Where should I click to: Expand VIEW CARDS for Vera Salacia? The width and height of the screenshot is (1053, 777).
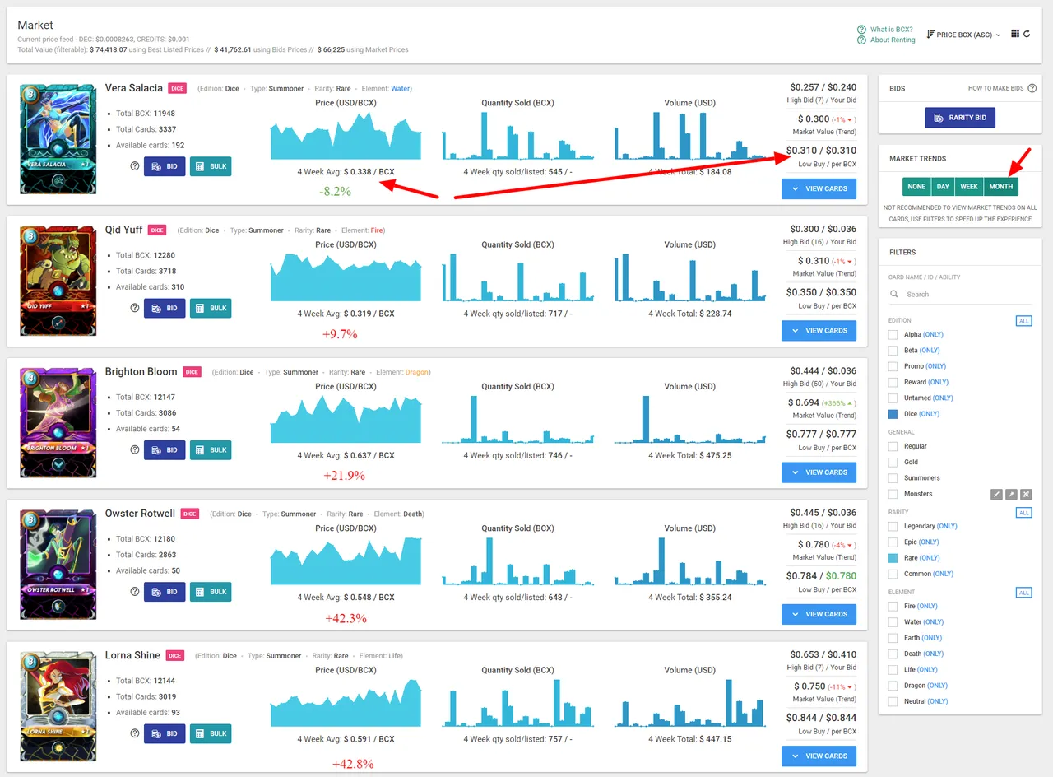pos(819,188)
